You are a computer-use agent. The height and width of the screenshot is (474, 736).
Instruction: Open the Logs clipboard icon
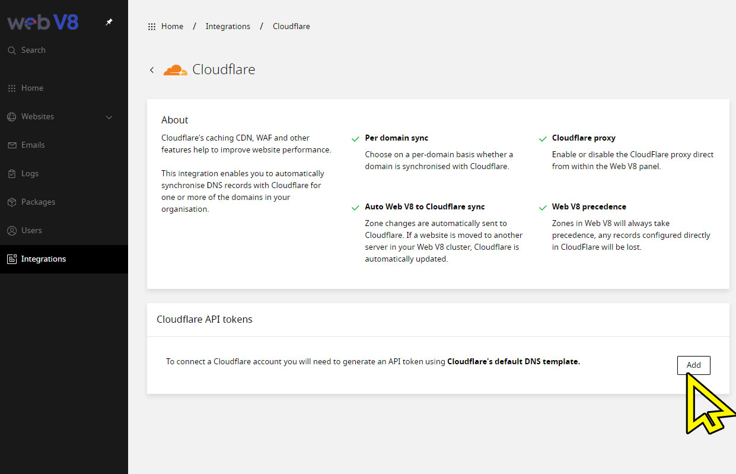11,174
